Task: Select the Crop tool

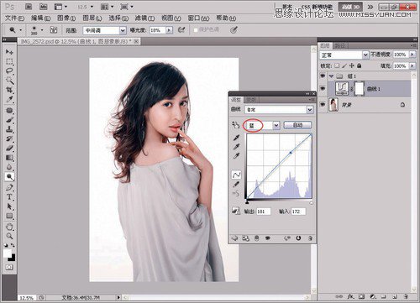Action: coord(9,90)
